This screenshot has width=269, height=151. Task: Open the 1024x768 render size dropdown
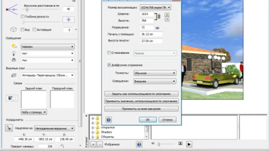[x=155, y=7]
